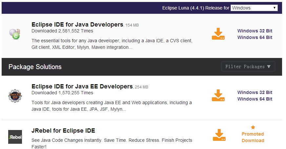286x149 pixels.
Task: Click the orange star above Promoted Download
Action: (253, 127)
